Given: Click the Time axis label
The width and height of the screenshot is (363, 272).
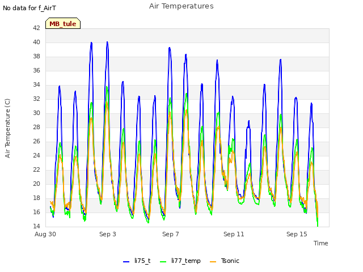Looking at the screenshot, I should [320, 243].
